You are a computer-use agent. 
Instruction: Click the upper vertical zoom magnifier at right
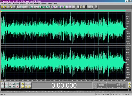129,84
